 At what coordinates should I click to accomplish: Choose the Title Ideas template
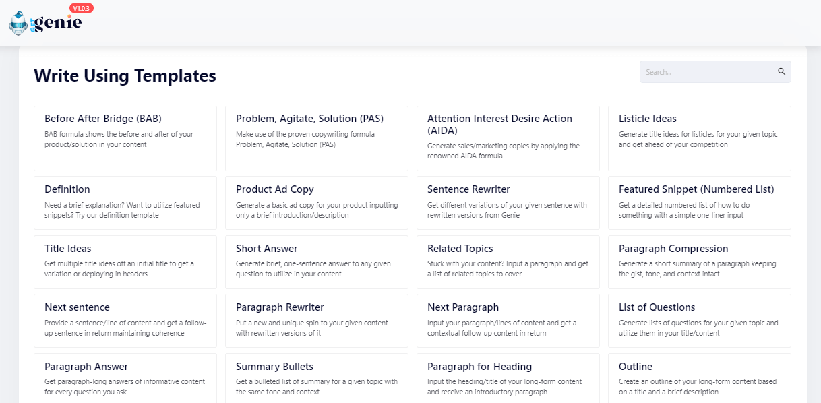[x=125, y=261]
